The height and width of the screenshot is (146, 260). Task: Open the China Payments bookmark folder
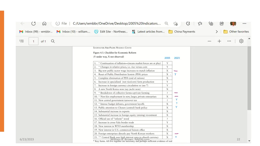tap(182, 32)
